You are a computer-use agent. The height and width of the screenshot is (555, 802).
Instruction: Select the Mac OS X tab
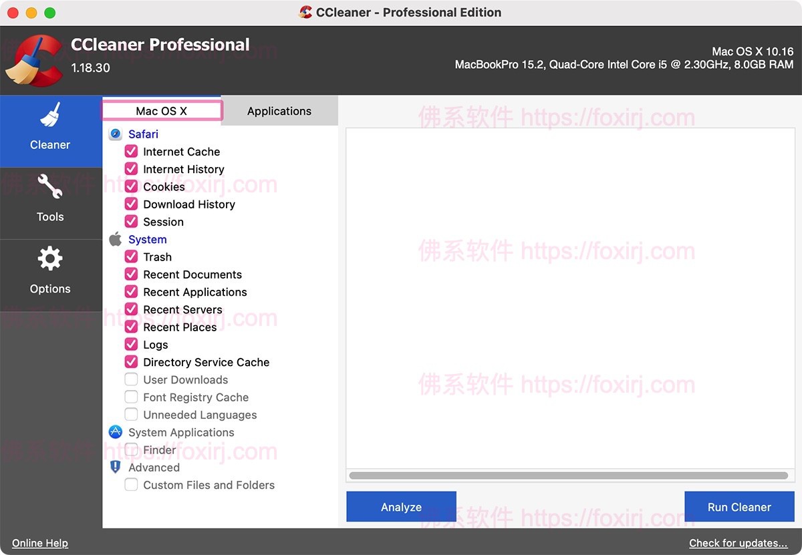162,111
